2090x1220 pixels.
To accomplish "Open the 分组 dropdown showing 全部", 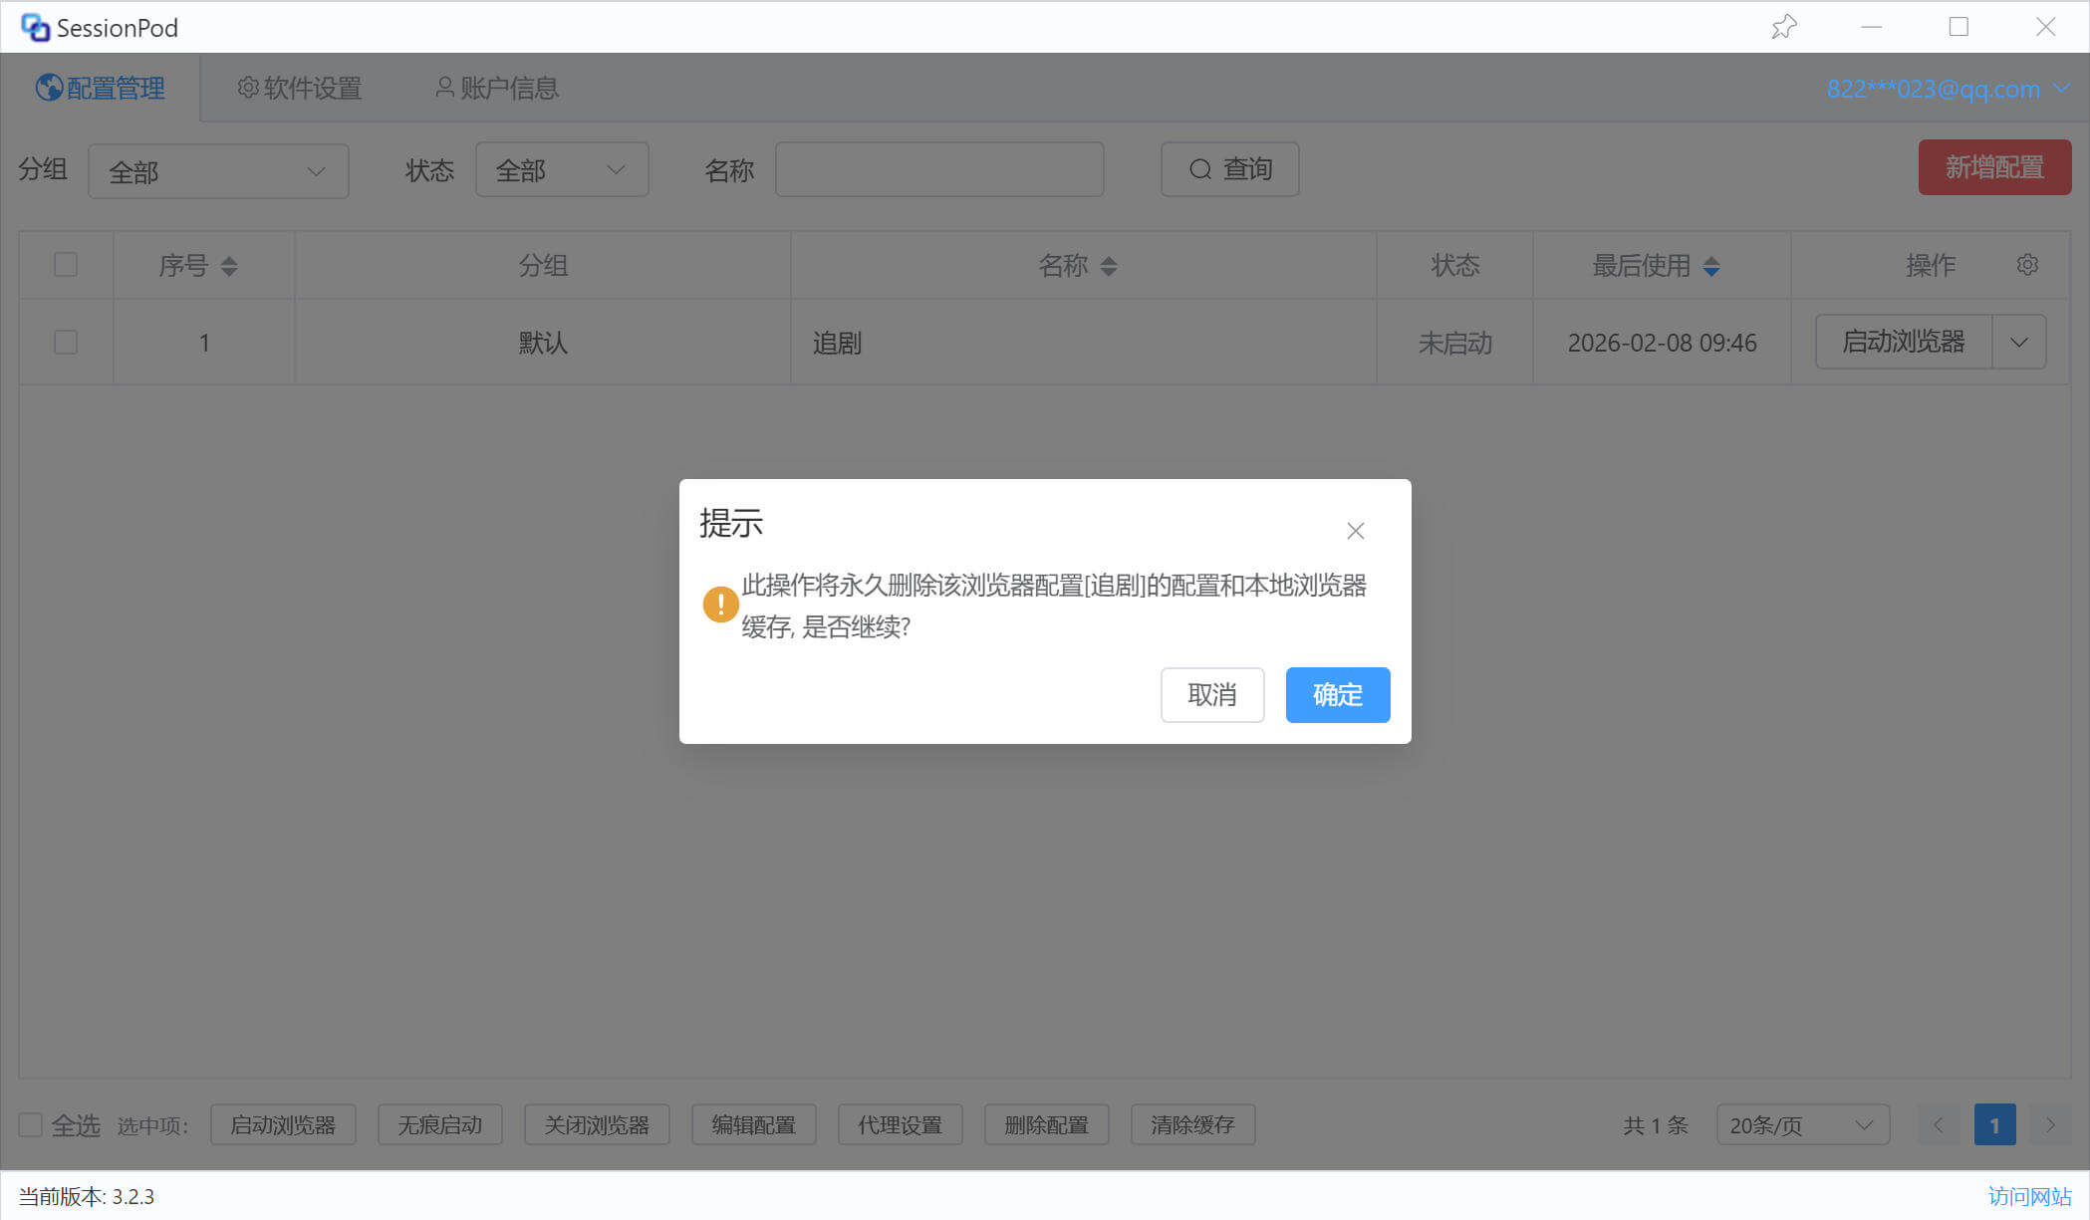I will tap(218, 171).
